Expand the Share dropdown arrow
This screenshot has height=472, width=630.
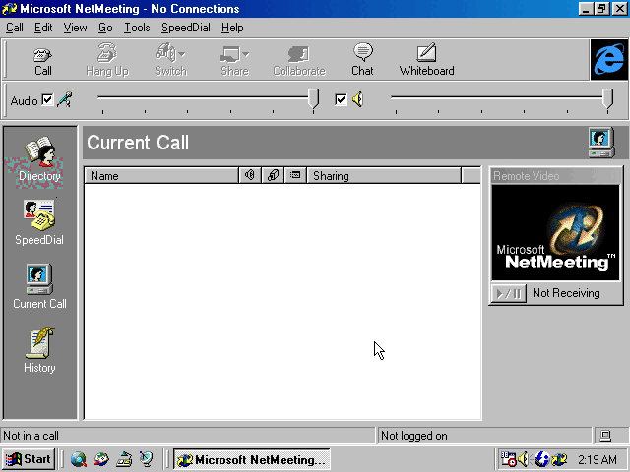point(246,54)
